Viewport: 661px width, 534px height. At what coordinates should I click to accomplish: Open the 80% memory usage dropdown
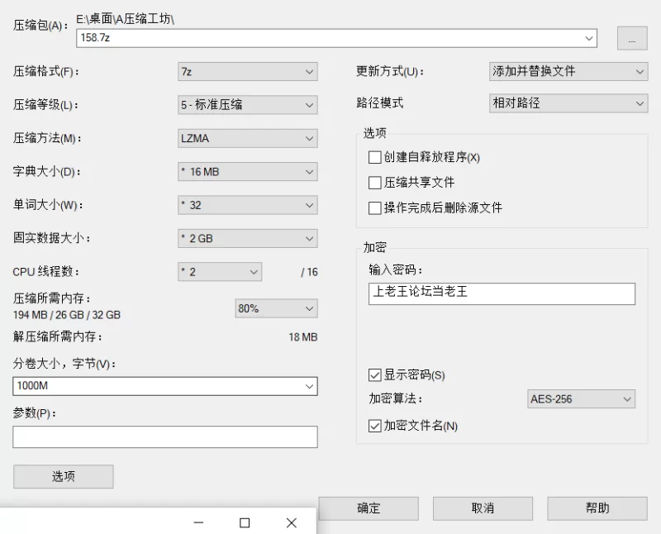pos(276,308)
